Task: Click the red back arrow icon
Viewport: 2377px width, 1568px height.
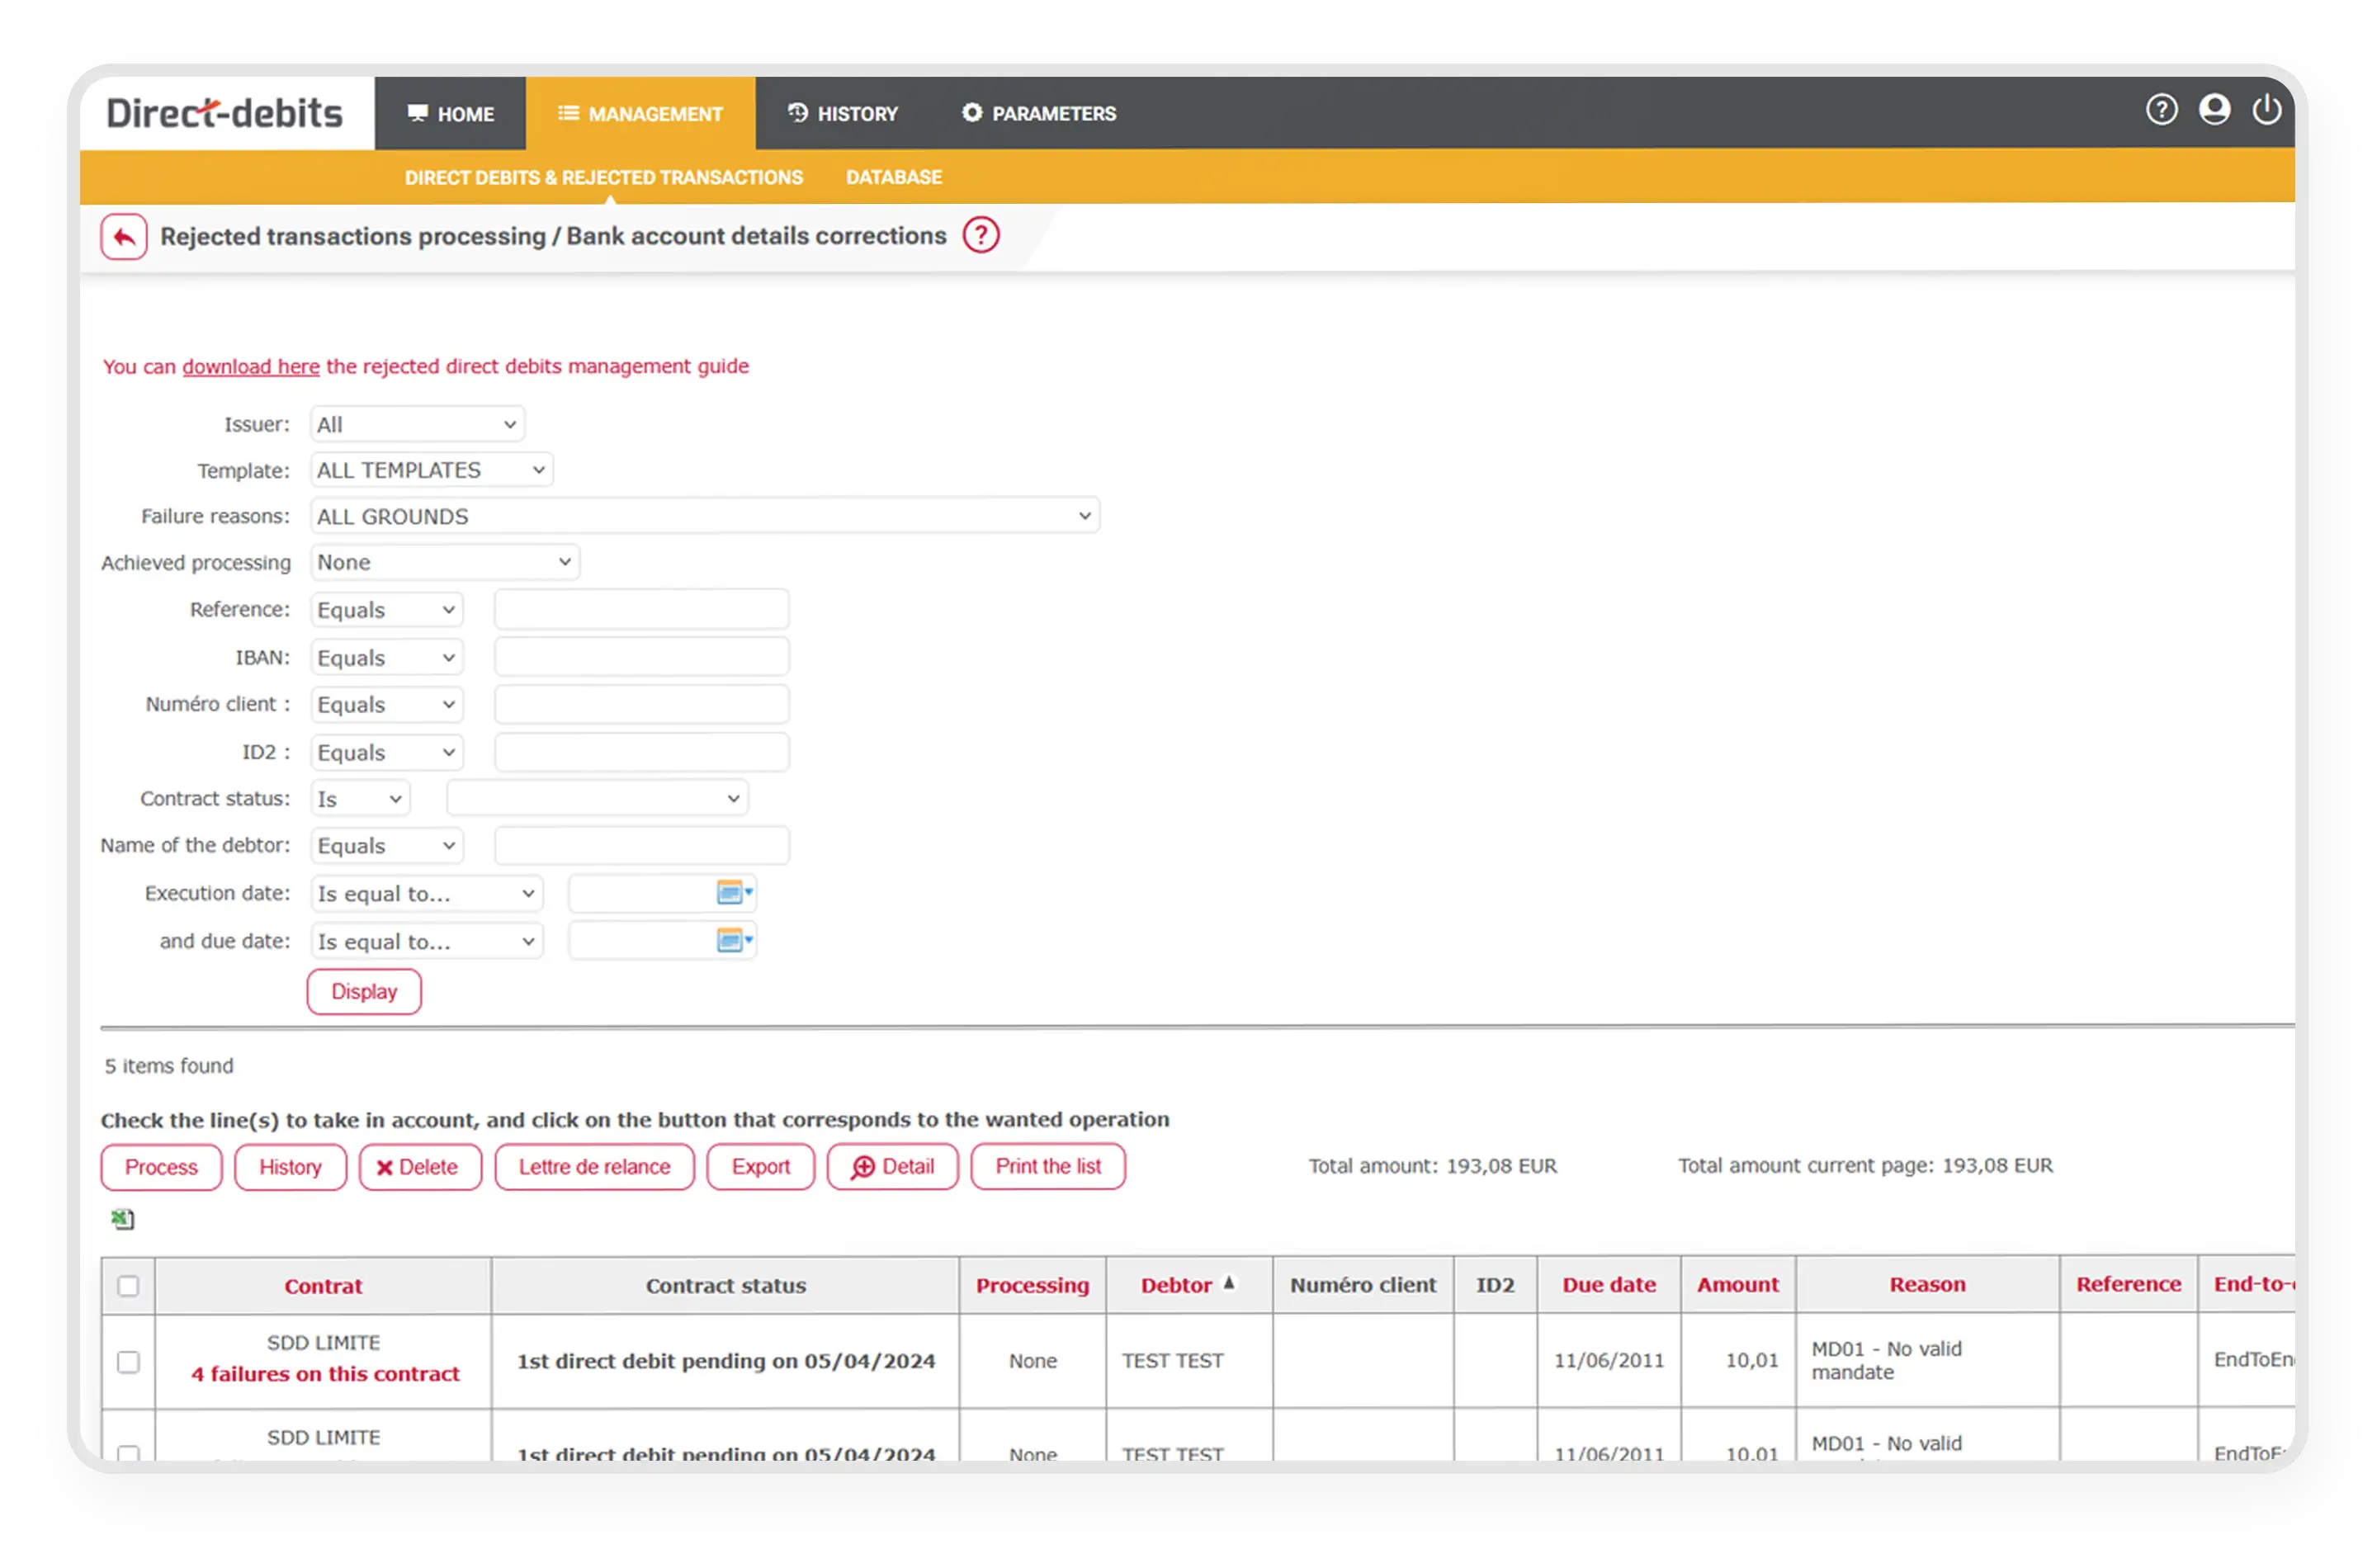Action: (124, 237)
